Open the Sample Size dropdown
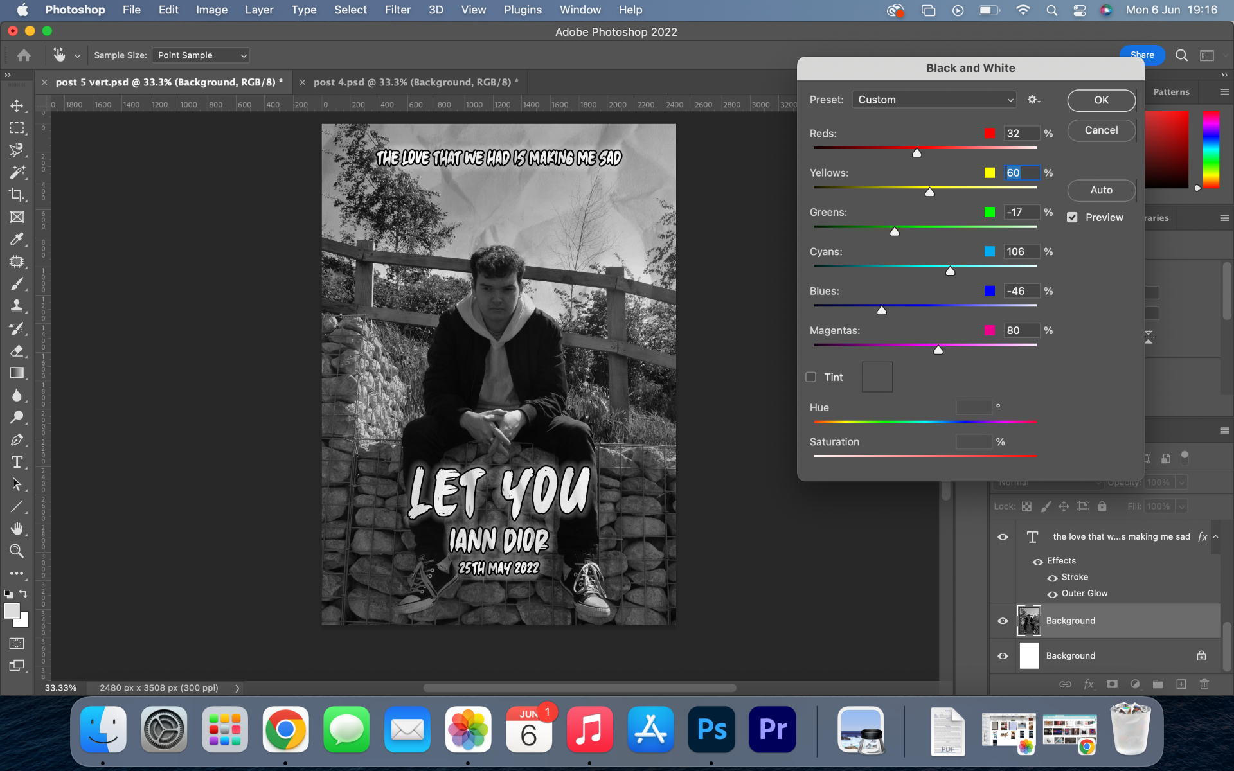This screenshot has height=771, width=1234. pyautogui.click(x=201, y=55)
